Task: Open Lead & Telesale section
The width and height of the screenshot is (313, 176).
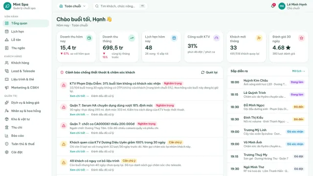Action: pyautogui.click(x=26, y=71)
